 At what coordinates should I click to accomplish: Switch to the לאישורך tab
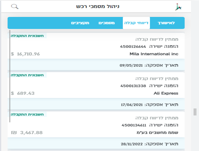point(166,23)
